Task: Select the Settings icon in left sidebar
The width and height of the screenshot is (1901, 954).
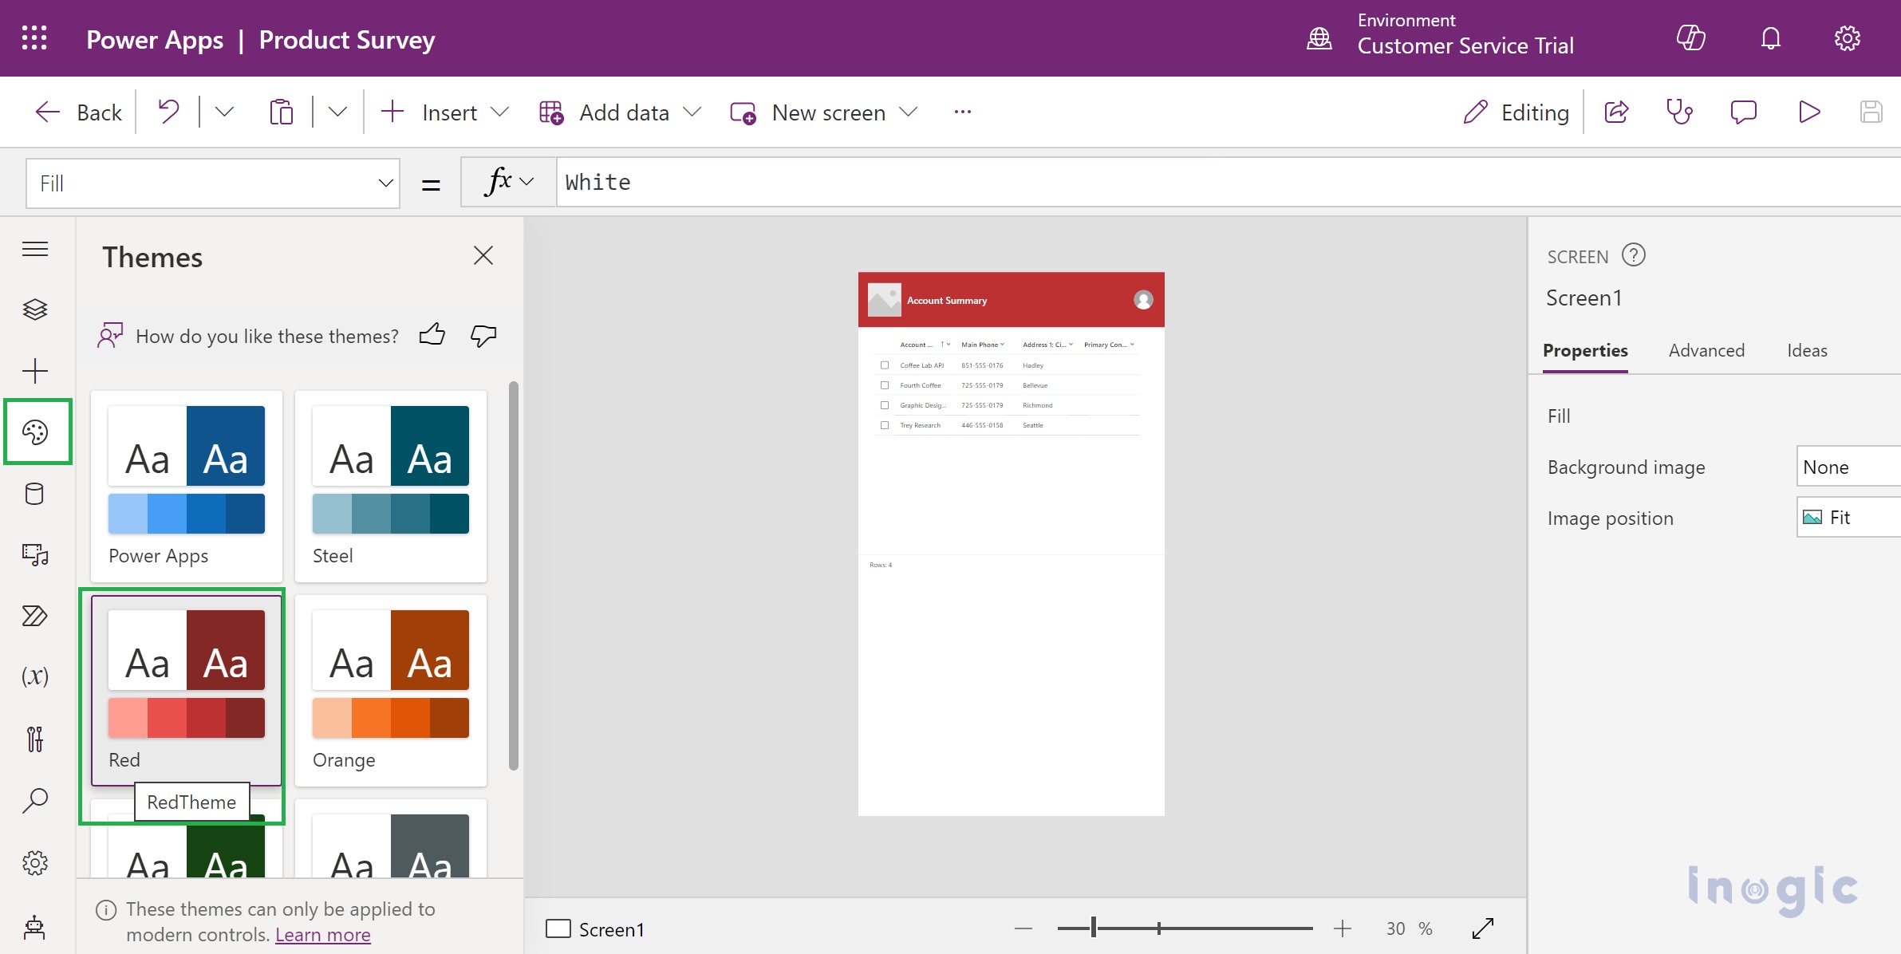Action: point(35,861)
